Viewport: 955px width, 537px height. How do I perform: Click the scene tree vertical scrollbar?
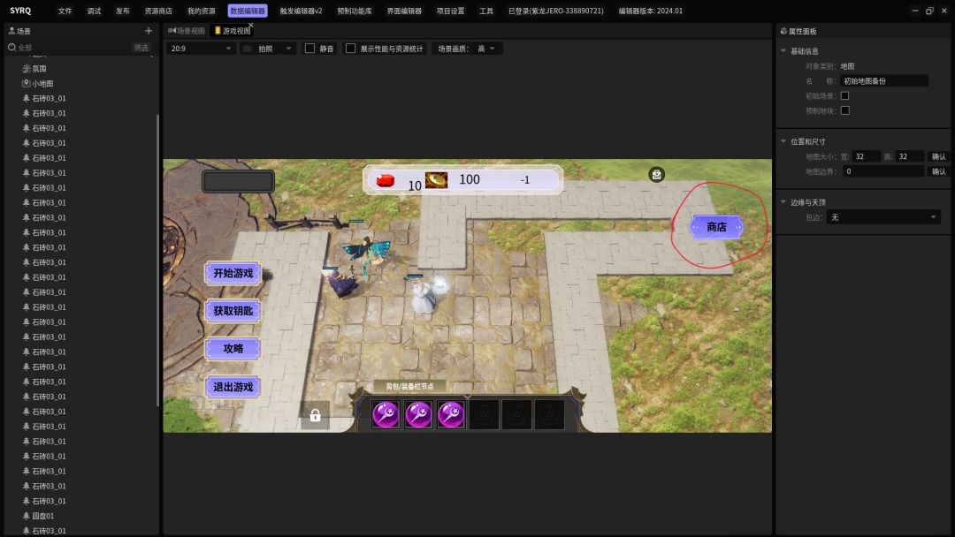pos(157,261)
